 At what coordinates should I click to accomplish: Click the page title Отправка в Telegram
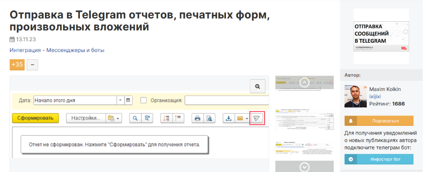pyautogui.click(x=140, y=21)
